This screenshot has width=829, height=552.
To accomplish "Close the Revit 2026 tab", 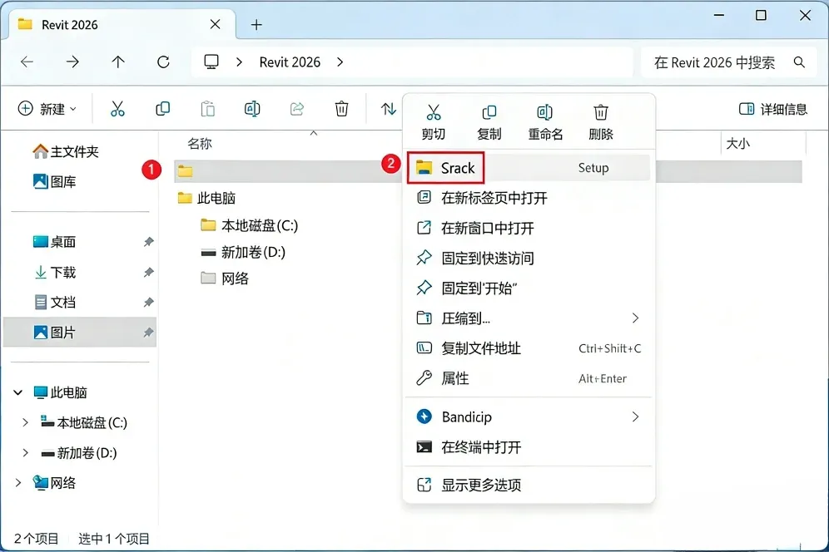I will pos(216,24).
